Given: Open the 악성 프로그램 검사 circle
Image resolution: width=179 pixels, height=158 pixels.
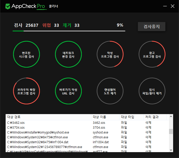Looking at the screenshot, I should click(x=110, y=54).
